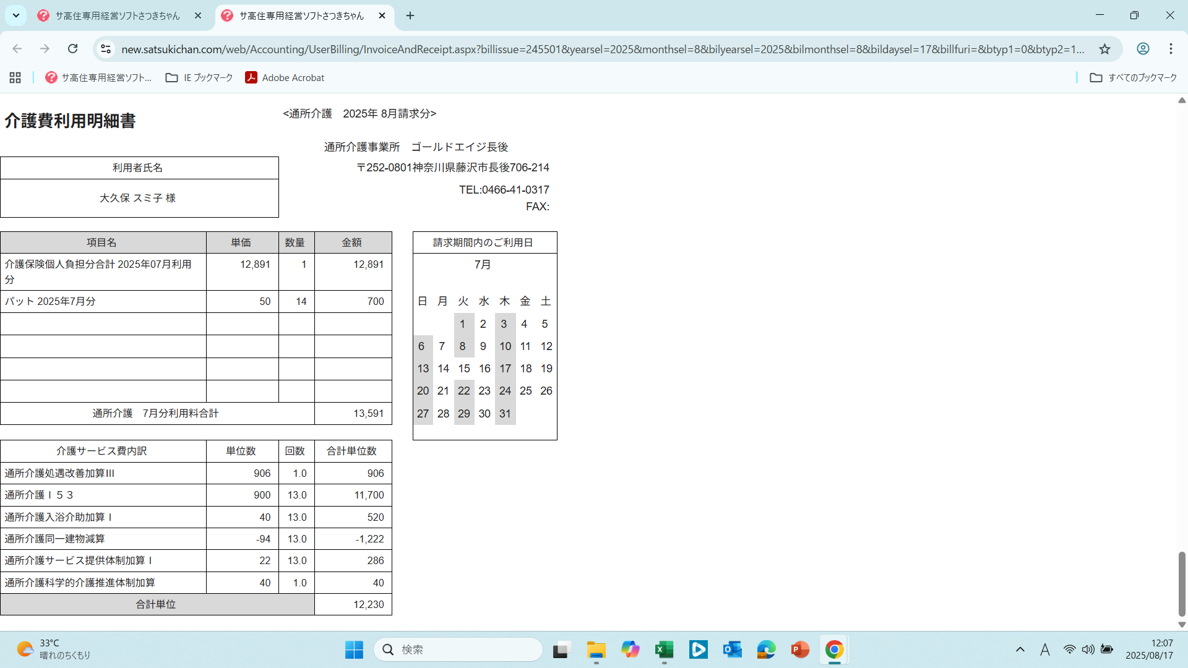Click the taskbar 検索 search box
The height and width of the screenshot is (668, 1188).
tap(458, 649)
